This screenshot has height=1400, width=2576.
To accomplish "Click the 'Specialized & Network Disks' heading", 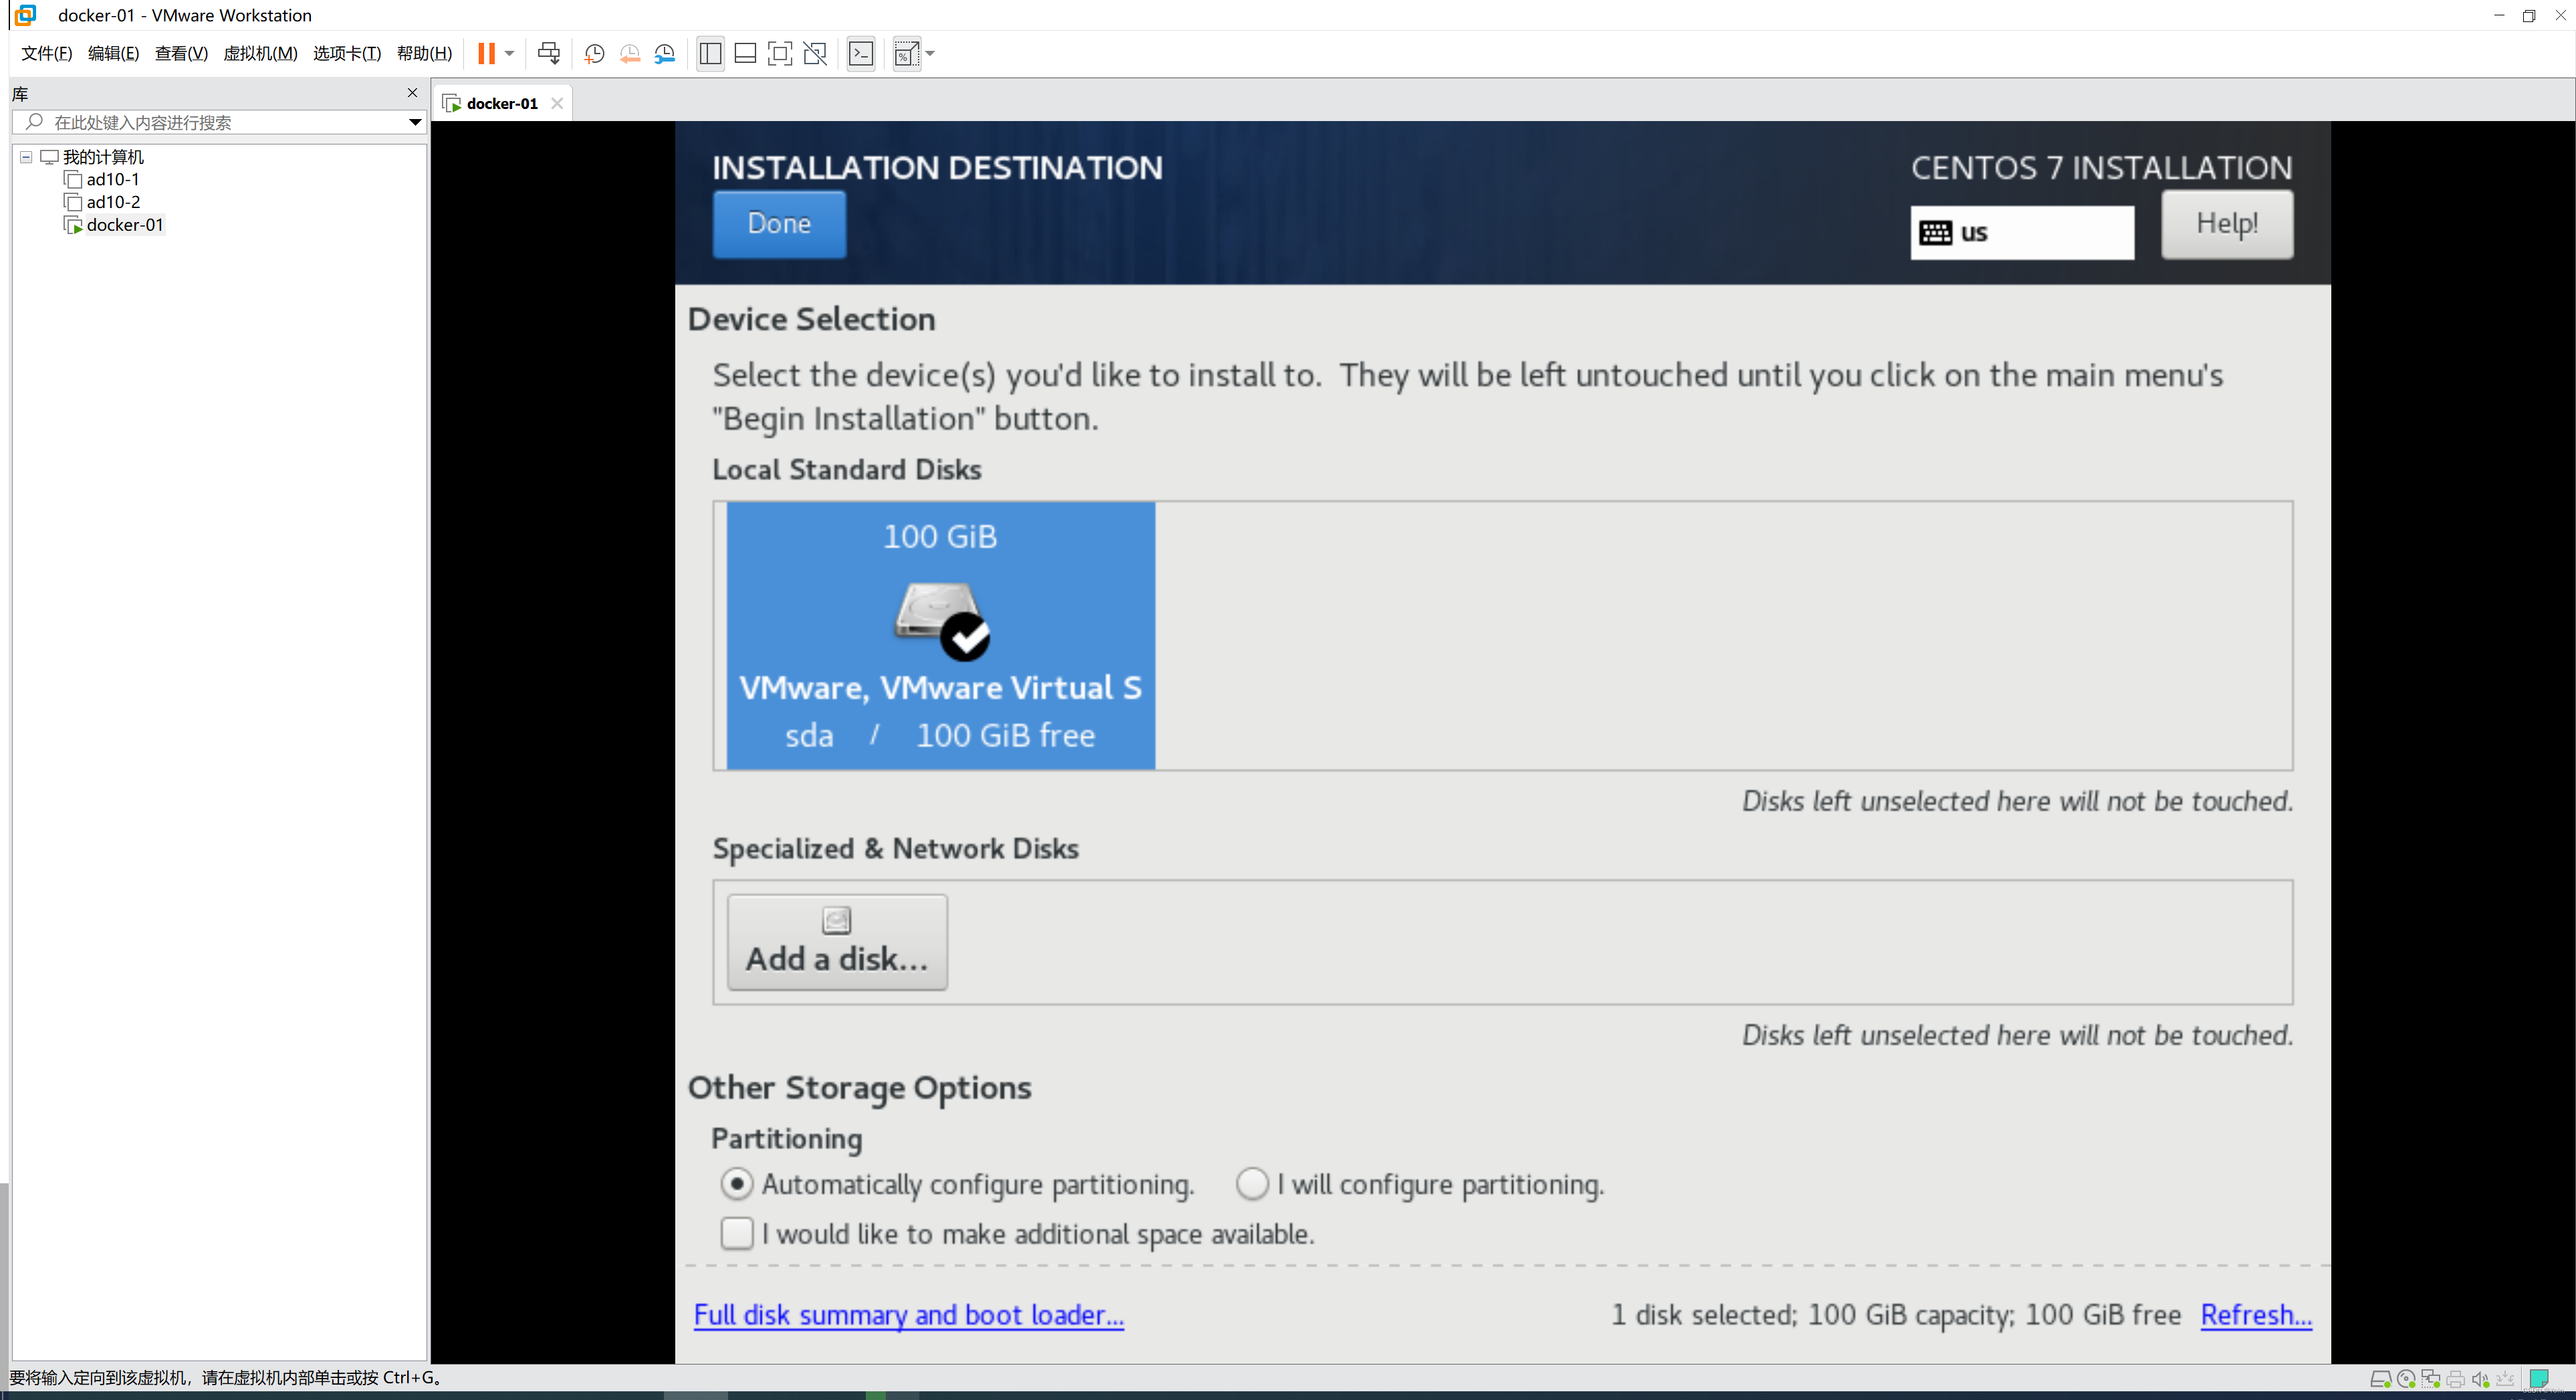I will 895,849.
